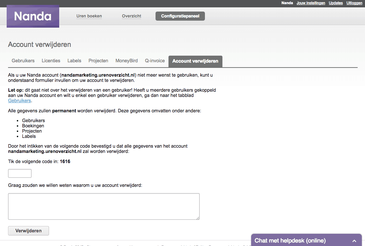Viewport: 365px width, 246px height.
Task: Click the Nanda logo
Action: pyautogui.click(x=33, y=16)
